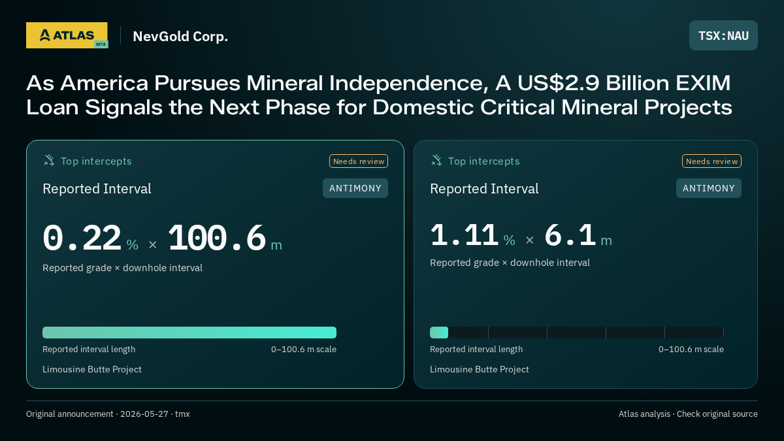The width and height of the screenshot is (784, 441).
Task: Click Reported interval length label in the 0.22% card
Action: point(89,350)
